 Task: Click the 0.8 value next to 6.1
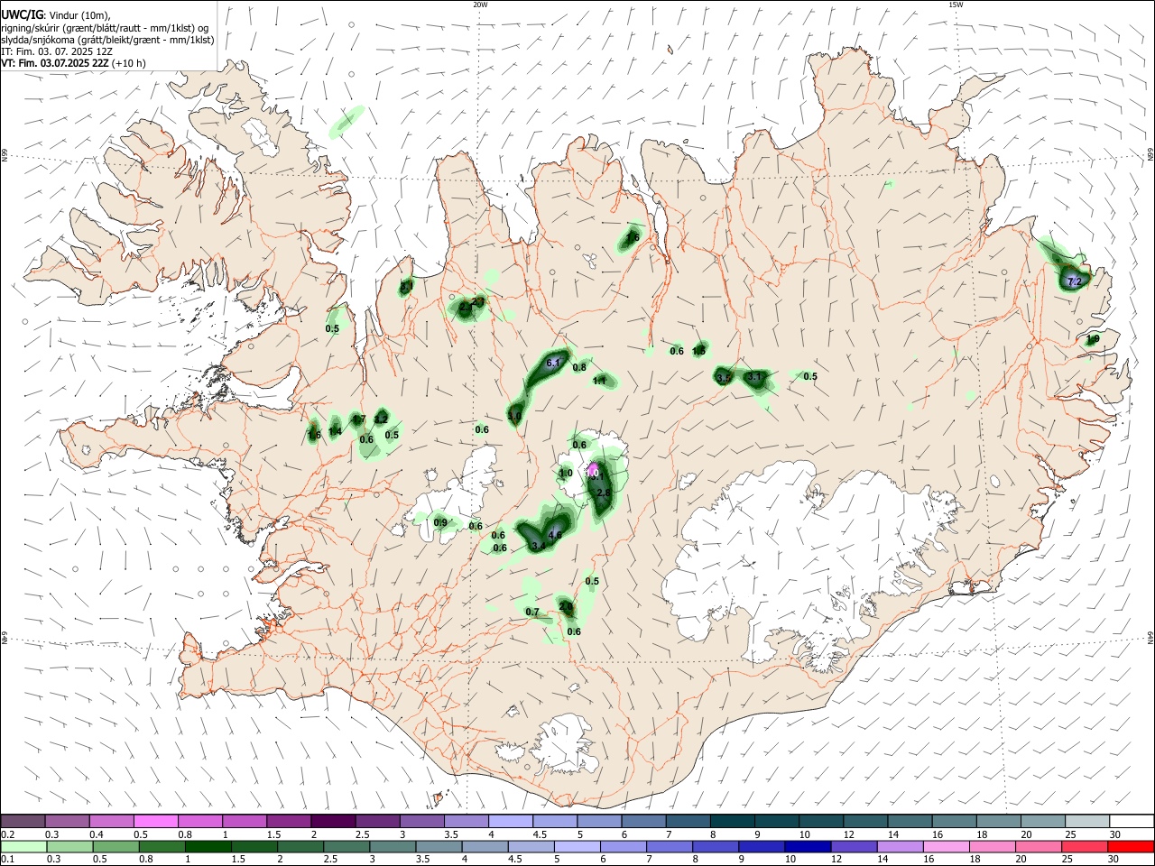coord(579,367)
